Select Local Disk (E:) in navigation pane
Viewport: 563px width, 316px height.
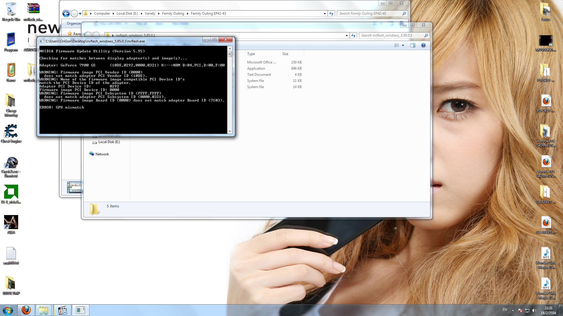[109, 142]
